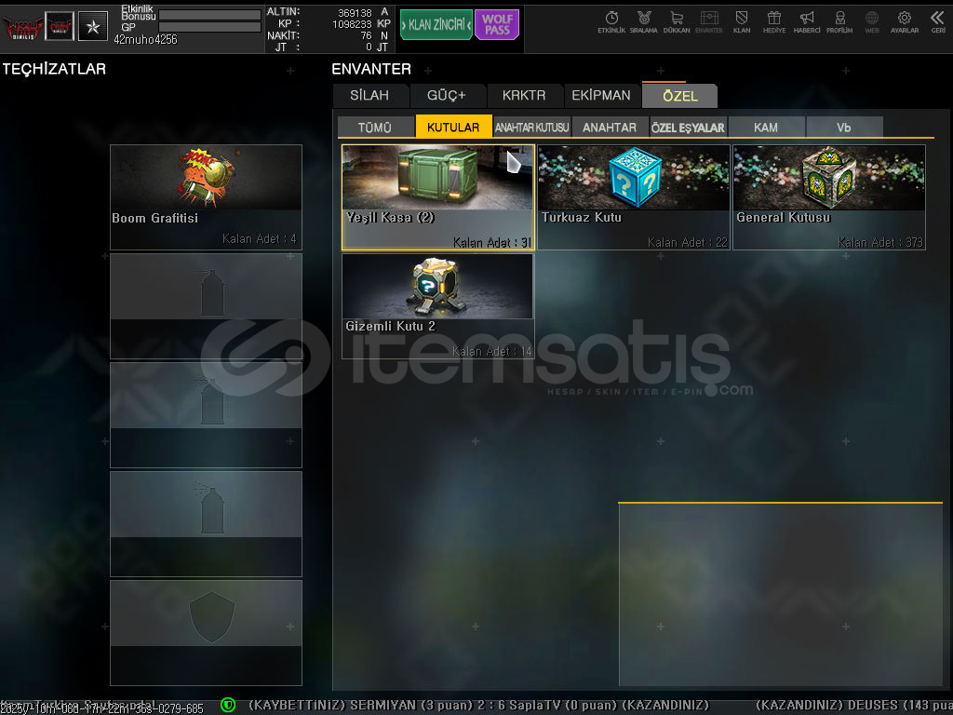Click the green shield status icon

tap(228, 706)
